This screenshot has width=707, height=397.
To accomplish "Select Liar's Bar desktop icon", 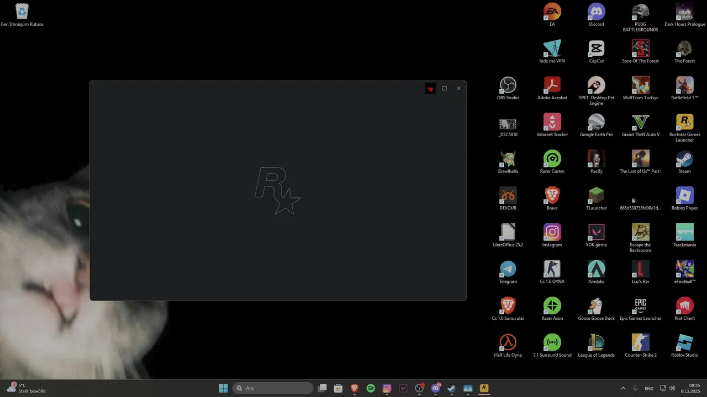I will pos(641,272).
